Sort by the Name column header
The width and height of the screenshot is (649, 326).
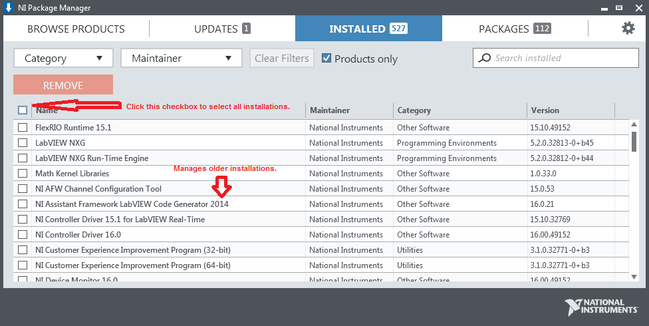tap(47, 110)
